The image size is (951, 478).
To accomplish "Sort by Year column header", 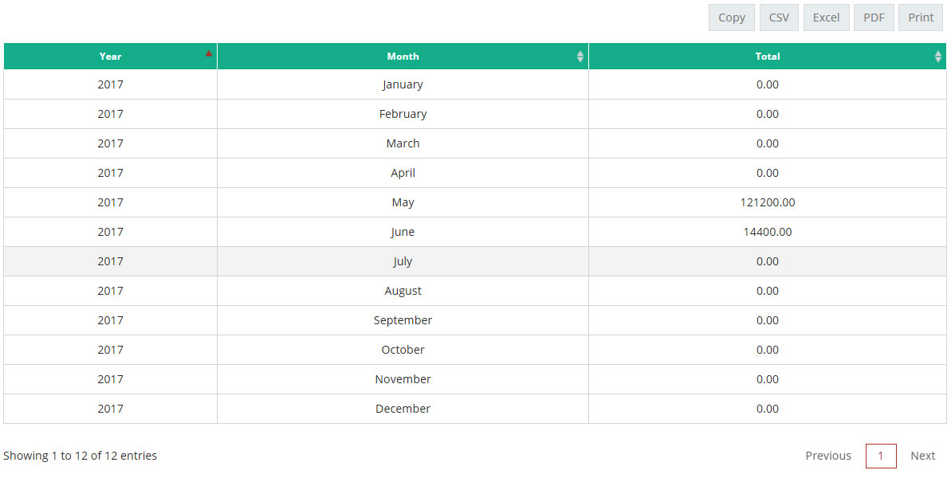I will (x=110, y=57).
